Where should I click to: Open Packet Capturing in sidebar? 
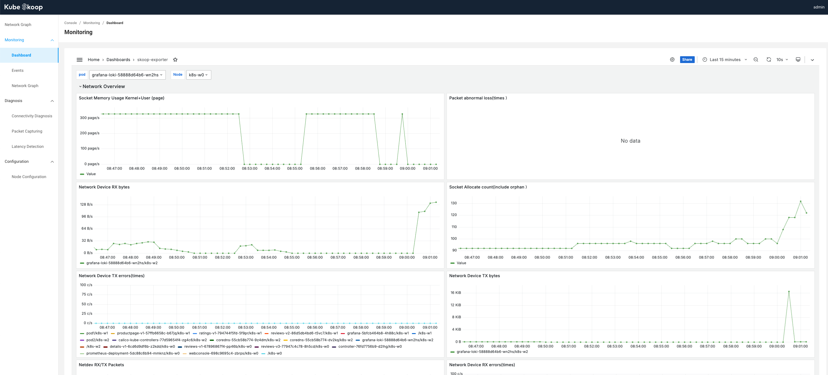(27, 131)
